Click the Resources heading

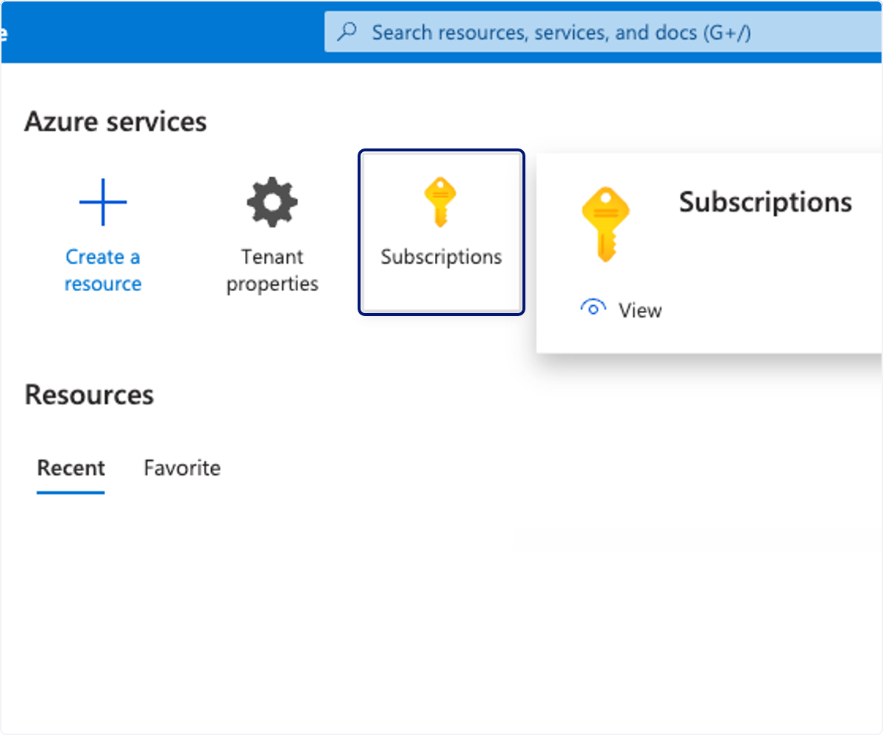pos(89,395)
